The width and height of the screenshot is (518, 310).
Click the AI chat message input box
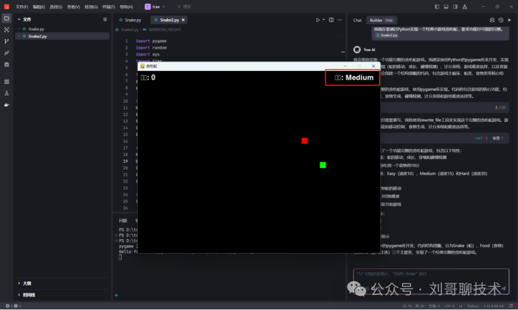pos(428,274)
